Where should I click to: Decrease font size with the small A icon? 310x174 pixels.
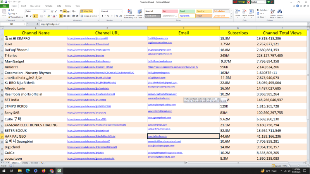pos(55,11)
